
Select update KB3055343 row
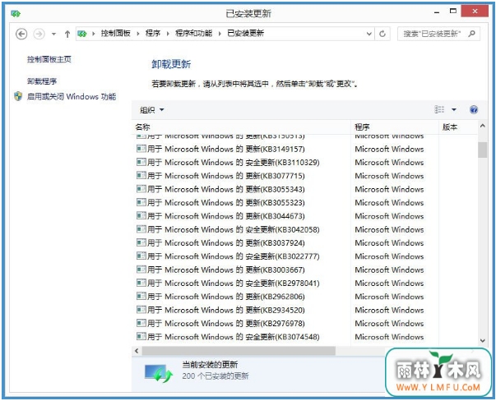(304, 189)
